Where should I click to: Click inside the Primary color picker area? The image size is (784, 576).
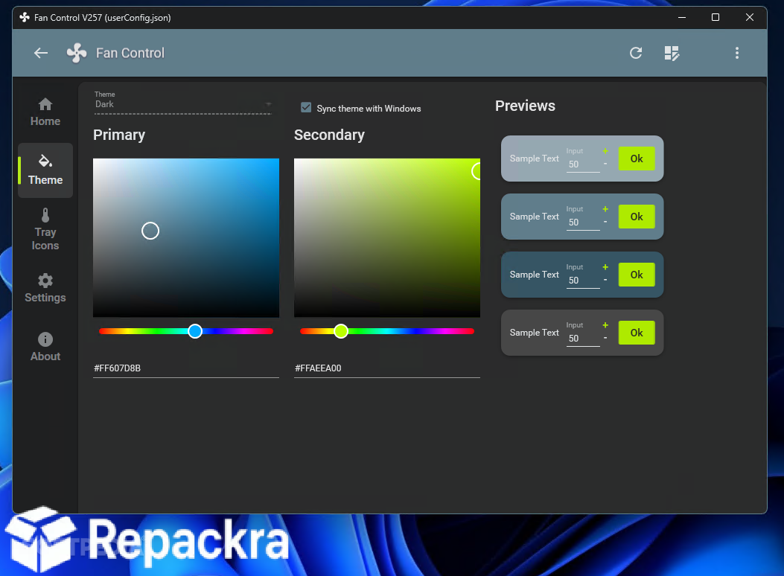coord(186,238)
